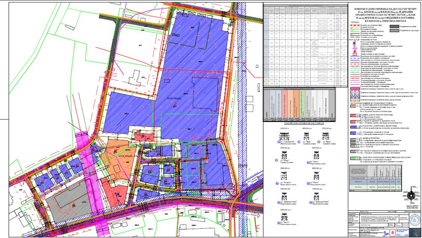422x238 pixels.
Task: Select the green recreation zone legend swatch
Action: click(x=354, y=158)
